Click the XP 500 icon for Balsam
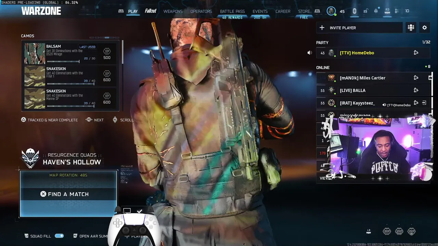 click(x=107, y=51)
